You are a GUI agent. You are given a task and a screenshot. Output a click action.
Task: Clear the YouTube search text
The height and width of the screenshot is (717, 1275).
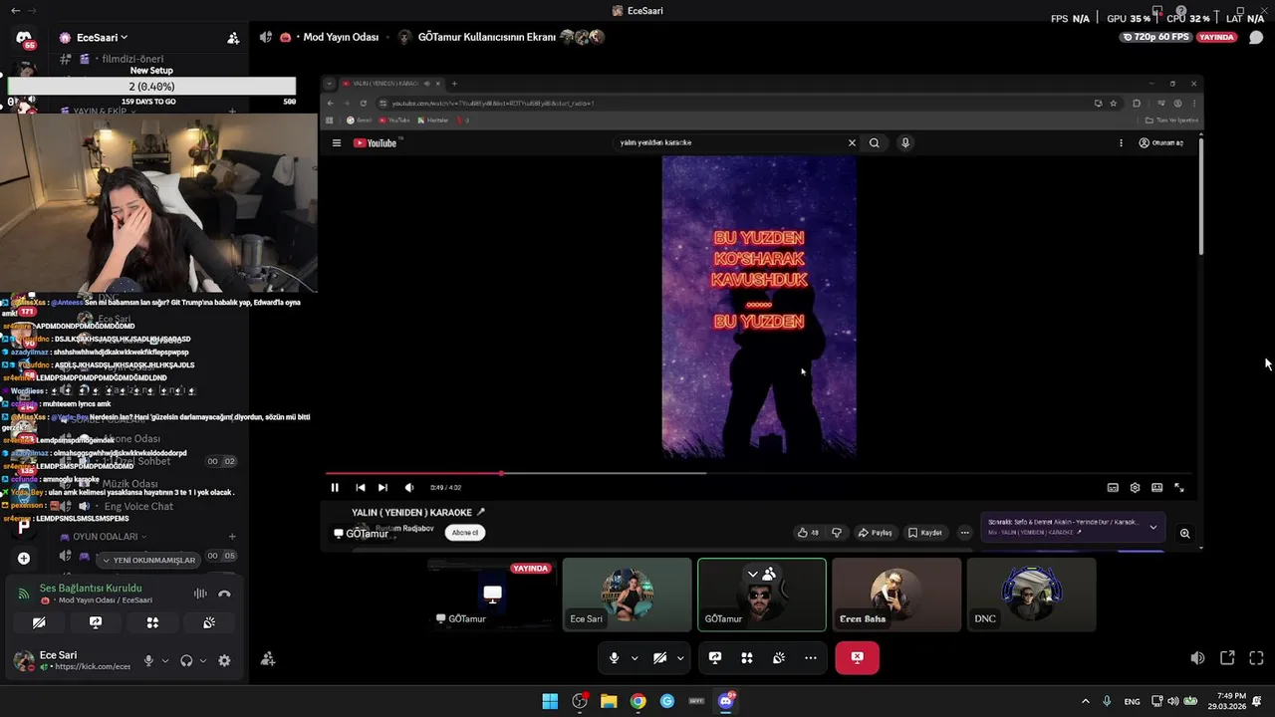point(852,142)
